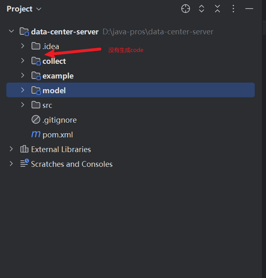Collapse the data-center-server root node

tap(11, 31)
